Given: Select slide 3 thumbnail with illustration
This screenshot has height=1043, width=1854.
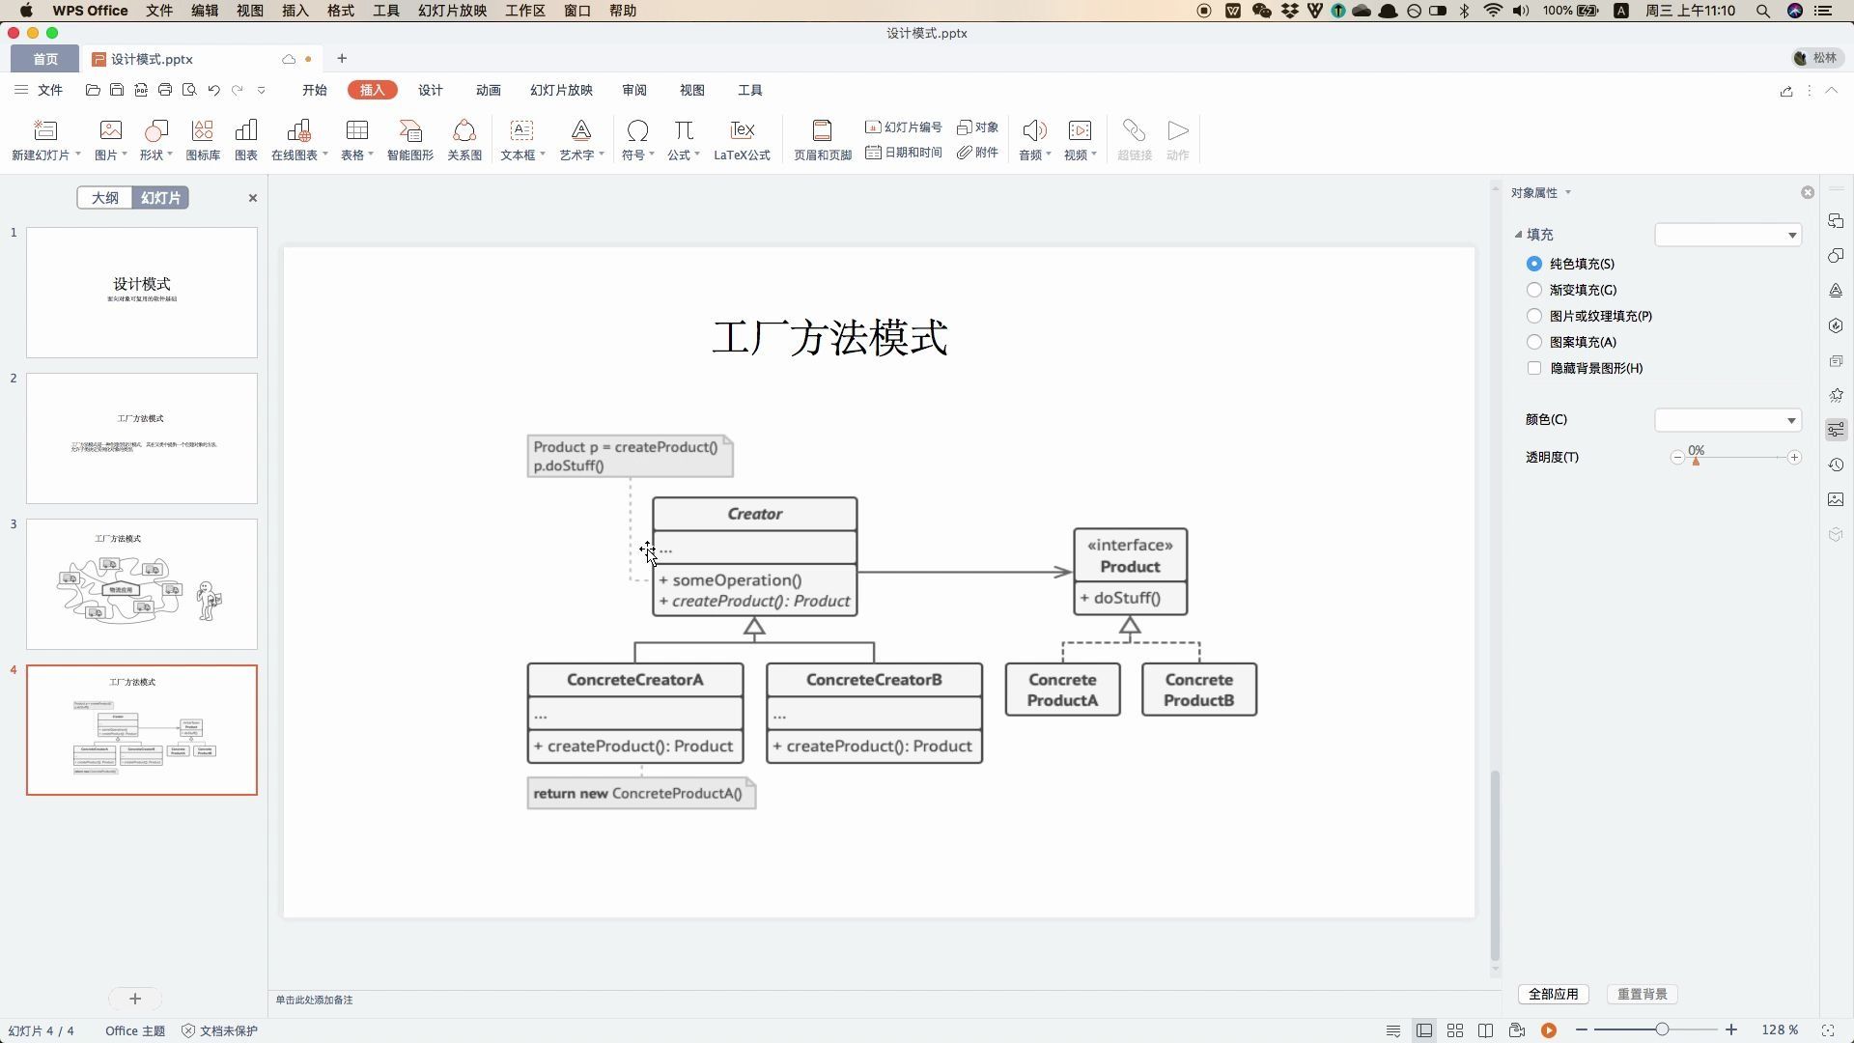Looking at the screenshot, I should (142, 584).
